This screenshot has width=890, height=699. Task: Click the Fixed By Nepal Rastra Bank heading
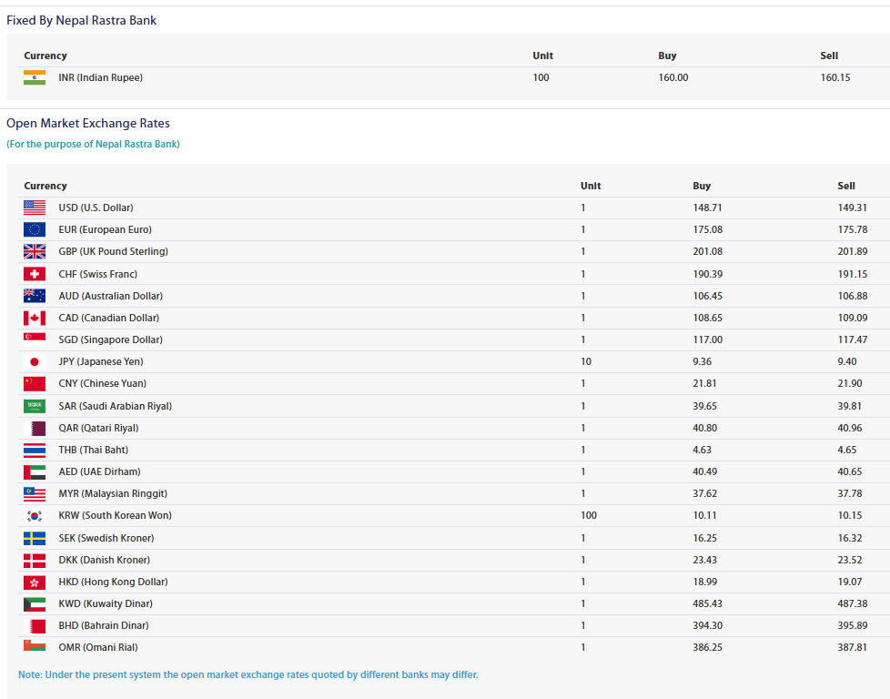pos(81,20)
